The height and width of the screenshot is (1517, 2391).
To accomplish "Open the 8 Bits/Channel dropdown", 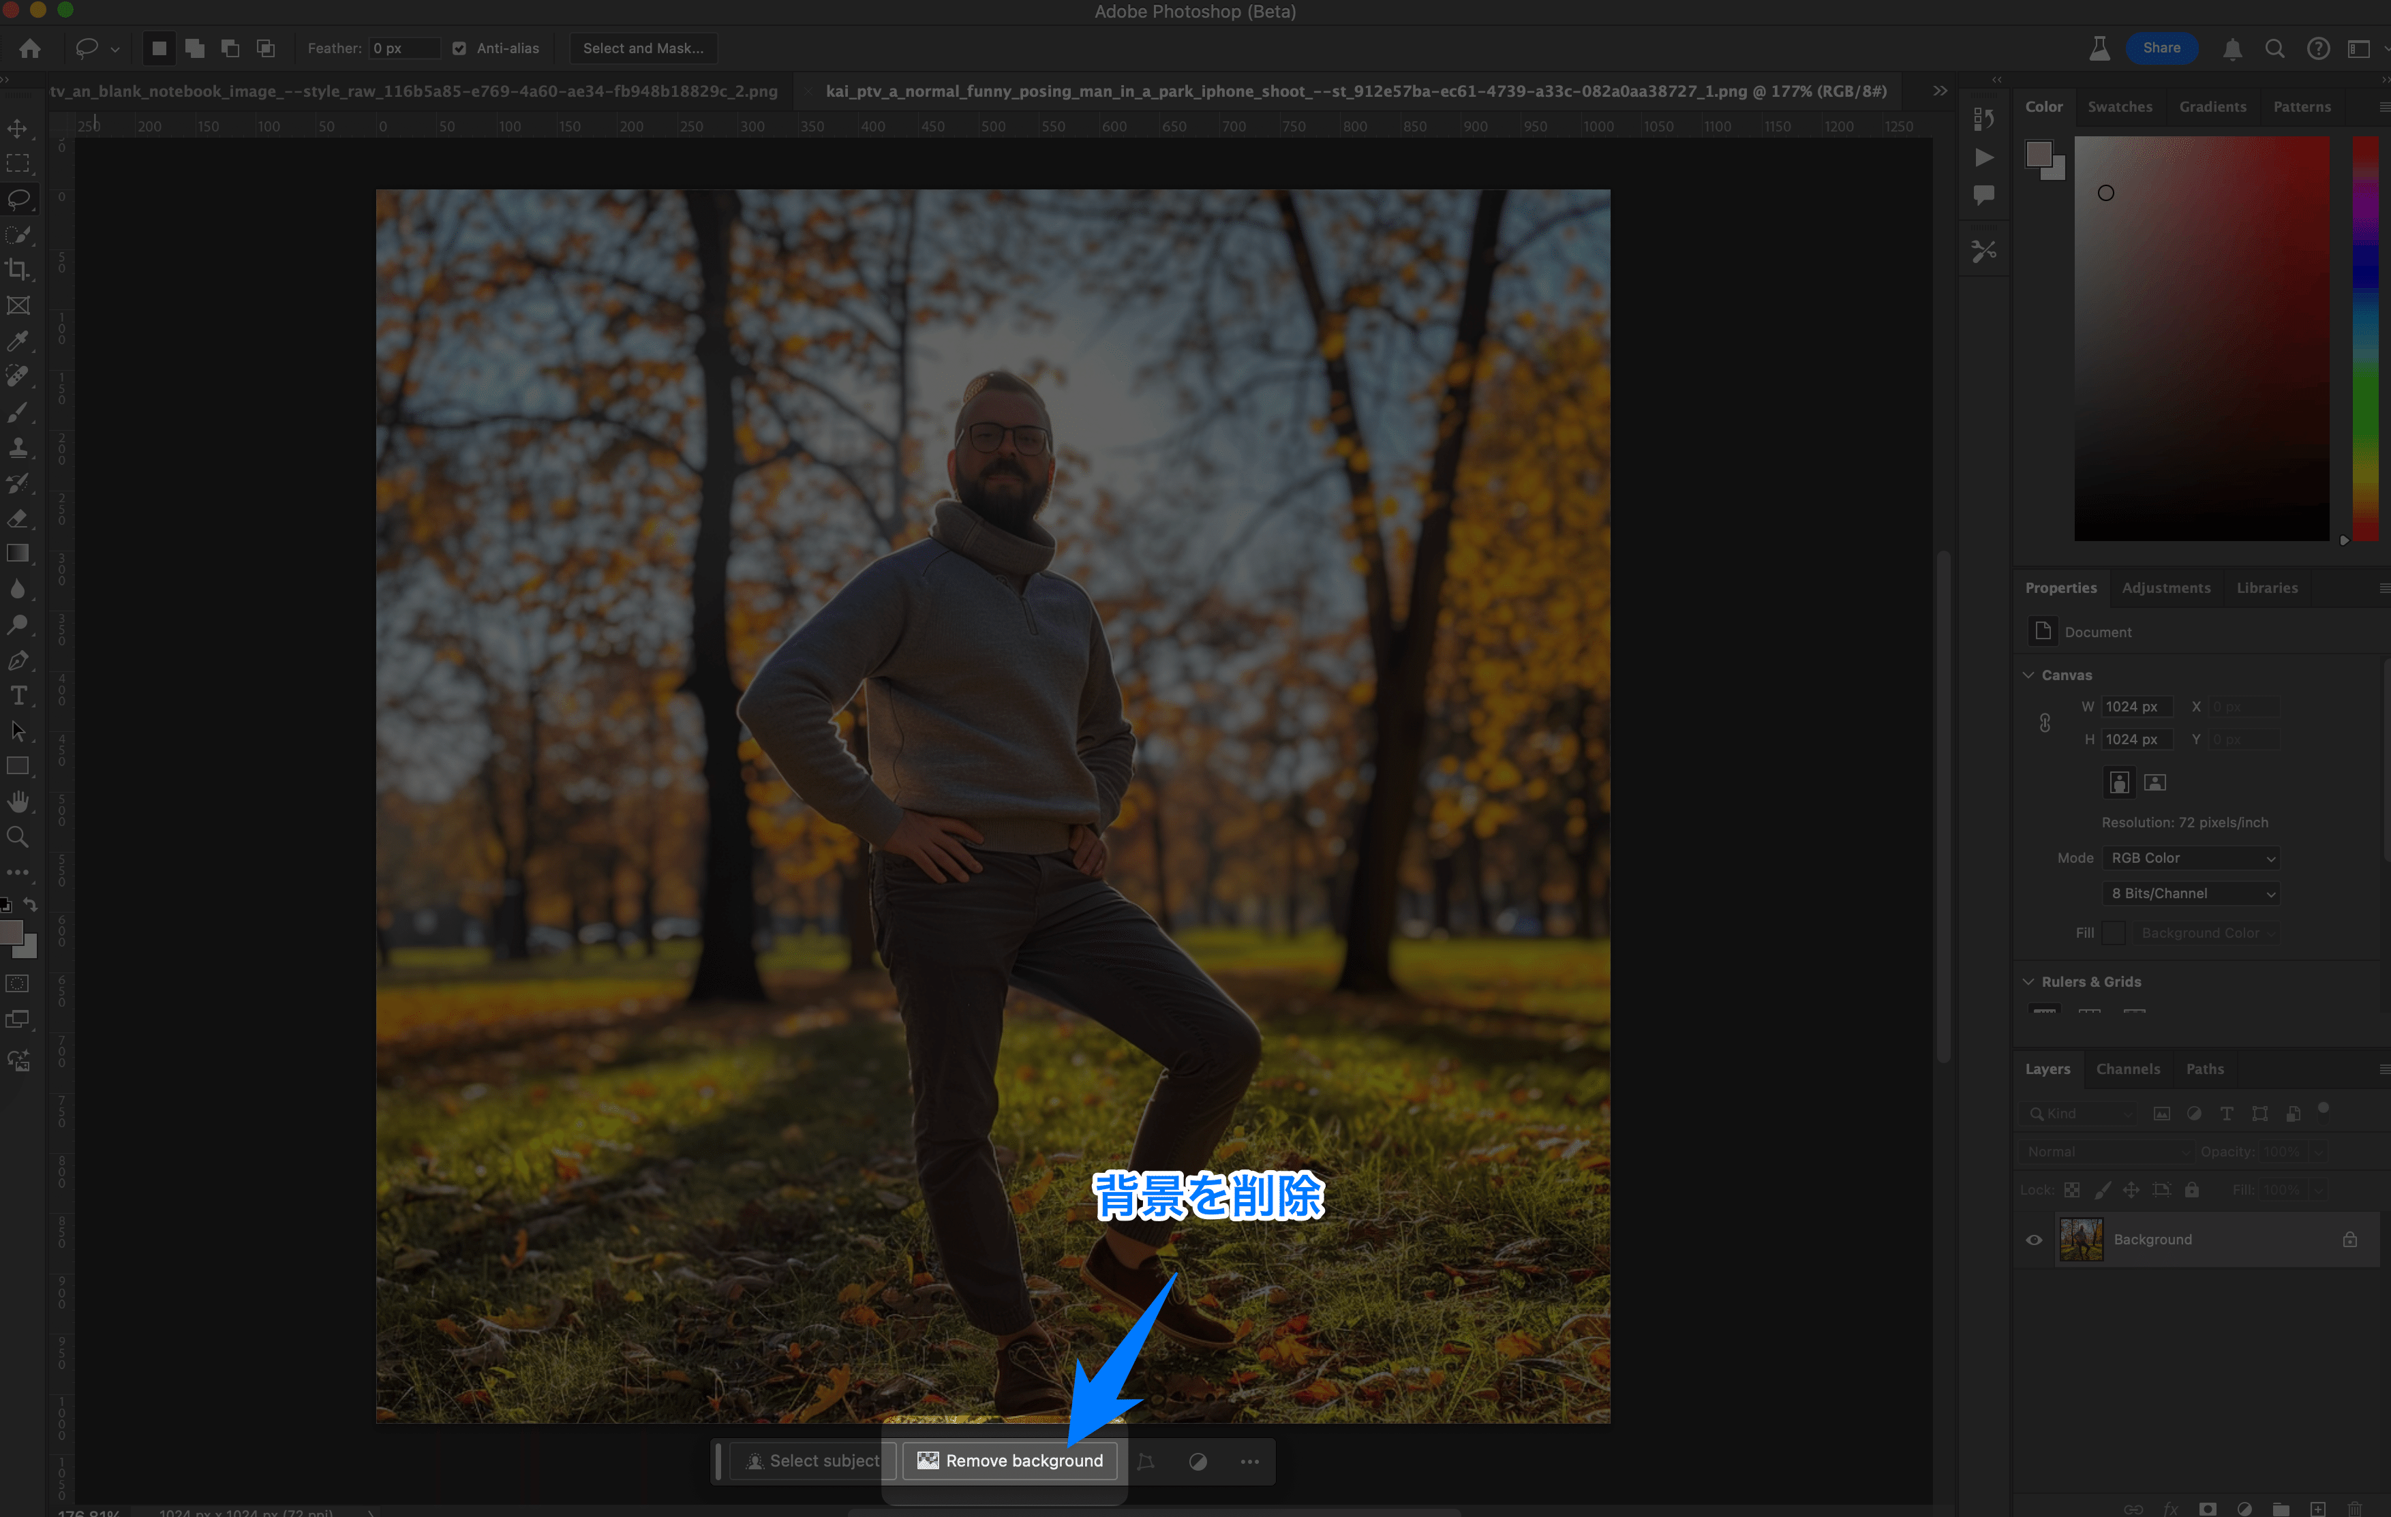I will click(x=2191, y=893).
